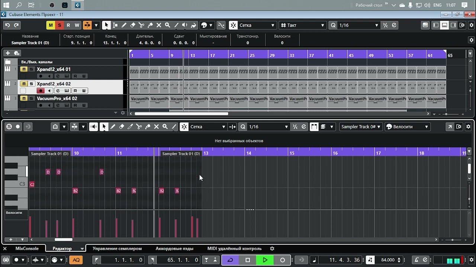The image size is (476, 267).
Task: Select the Zoom magnifier tool in project toolbar
Action: pyautogui.click(x=167, y=25)
